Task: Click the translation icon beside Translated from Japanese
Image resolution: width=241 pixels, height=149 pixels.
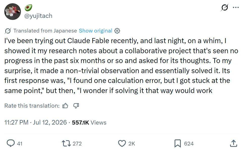Action: tap(8, 31)
